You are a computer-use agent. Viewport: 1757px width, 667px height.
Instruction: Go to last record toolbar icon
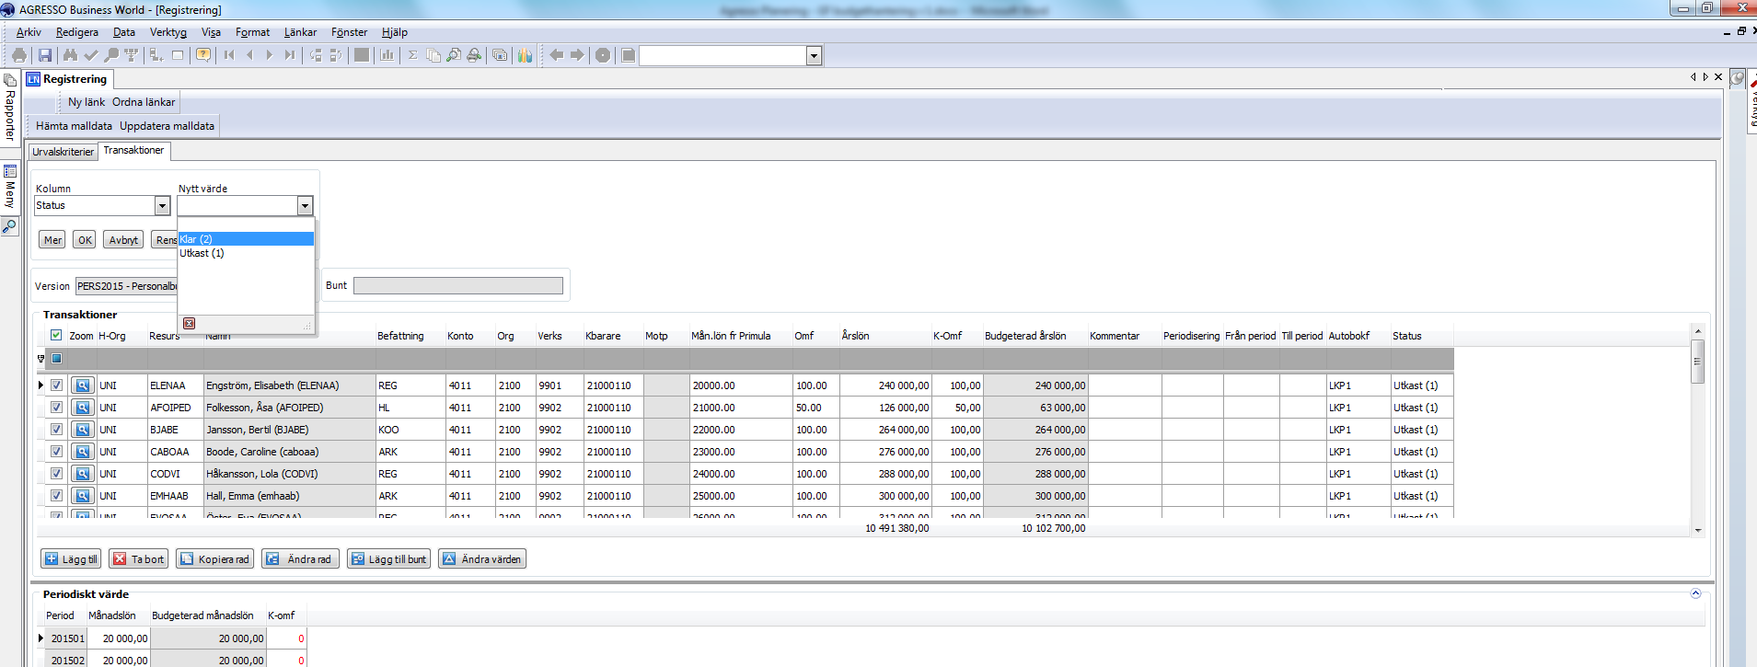point(290,55)
